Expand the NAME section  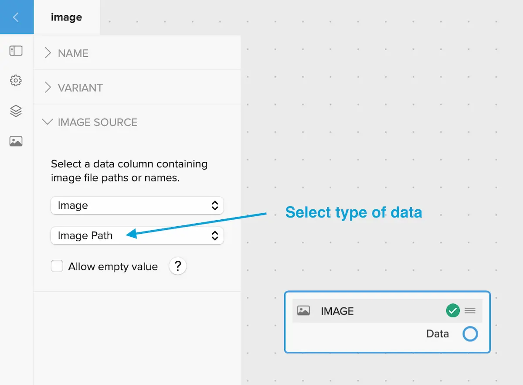point(137,53)
